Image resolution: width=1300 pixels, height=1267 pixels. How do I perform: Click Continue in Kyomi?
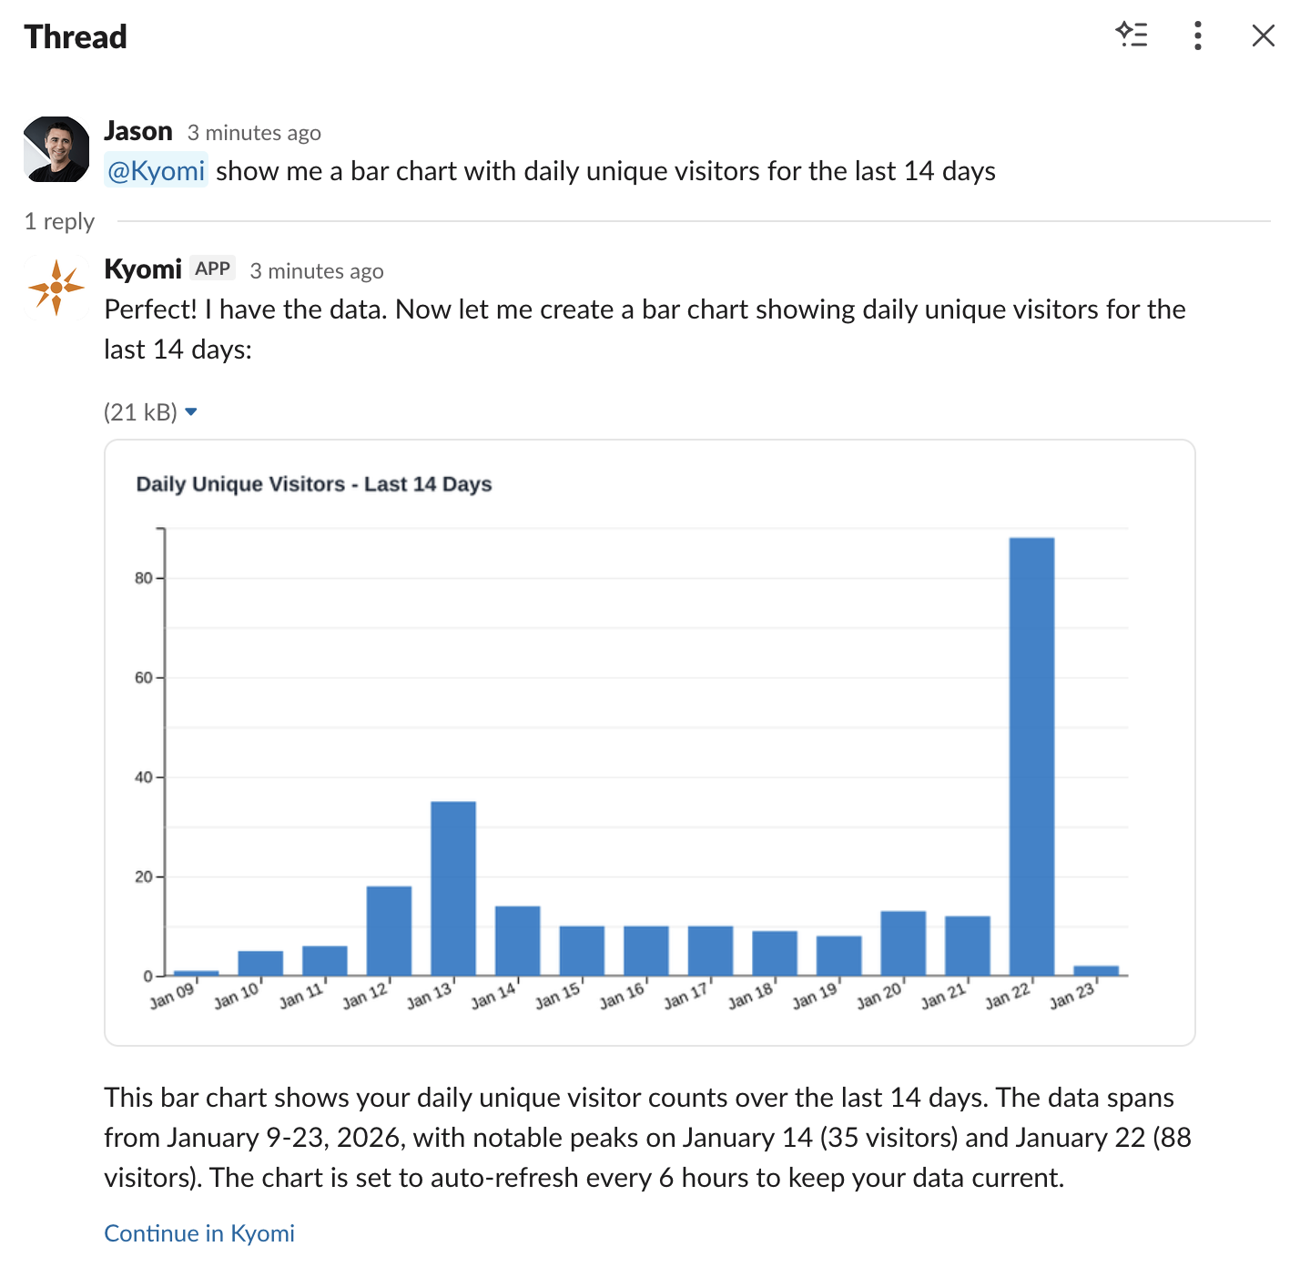[x=198, y=1232]
